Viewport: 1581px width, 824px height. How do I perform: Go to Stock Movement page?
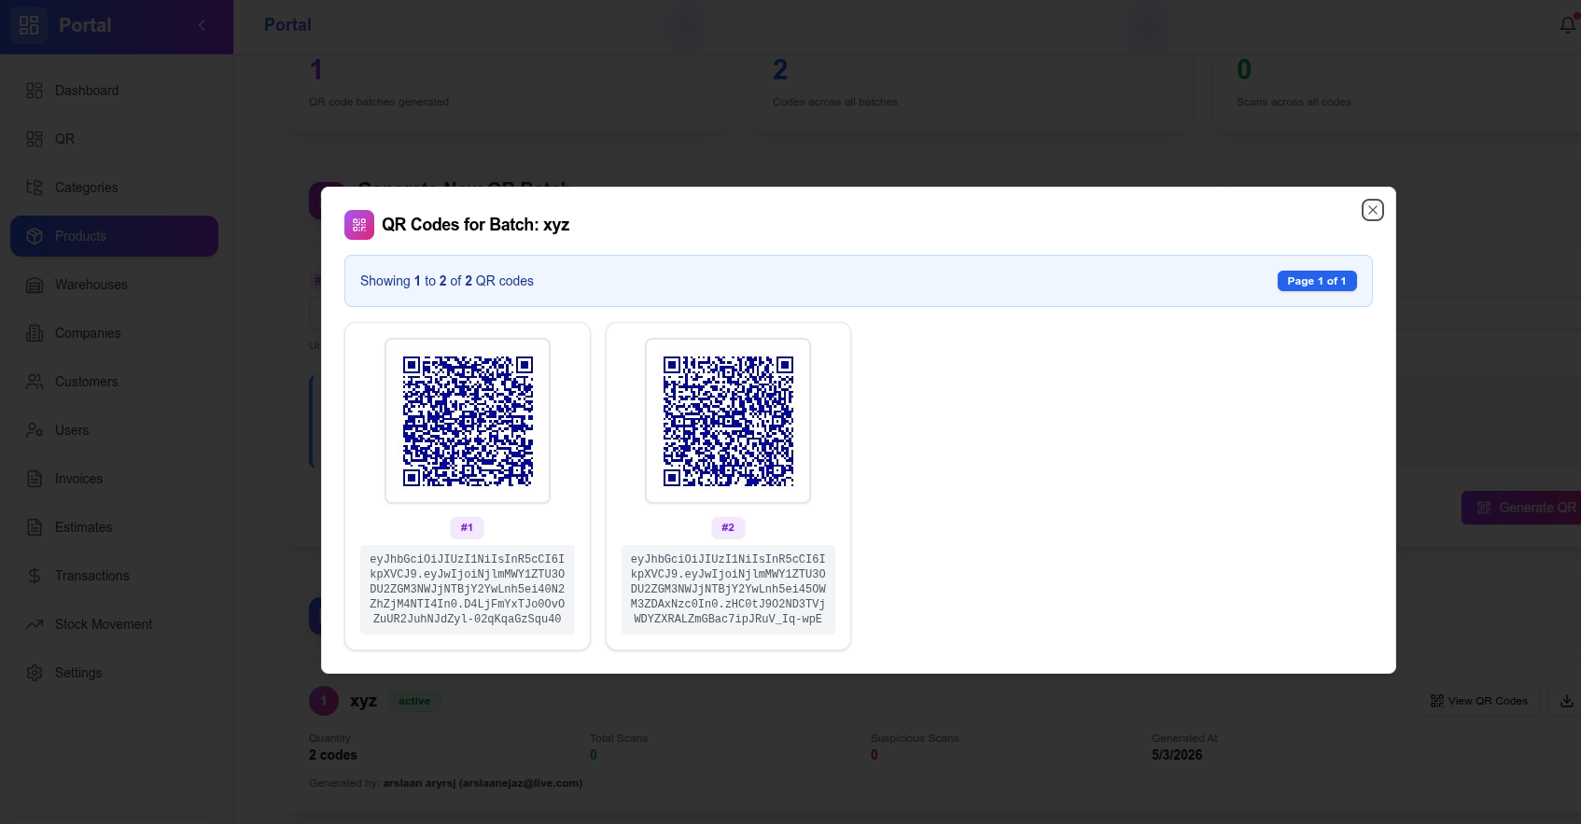click(x=114, y=624)
